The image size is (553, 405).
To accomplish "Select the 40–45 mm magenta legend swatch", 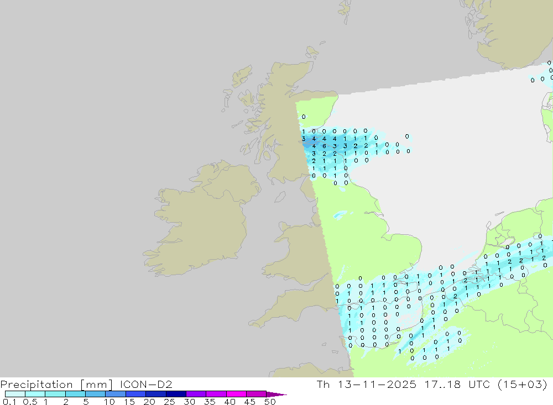I will (236, 394).
